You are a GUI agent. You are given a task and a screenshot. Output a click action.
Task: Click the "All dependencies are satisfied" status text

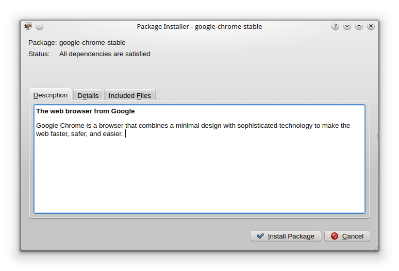pyautogui.click(x=105, y=54)
